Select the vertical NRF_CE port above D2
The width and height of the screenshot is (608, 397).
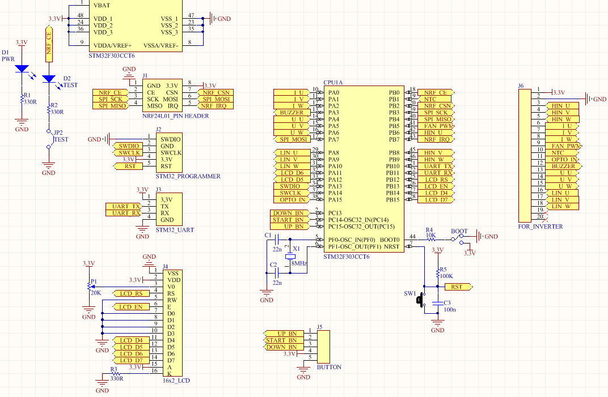tap(49, 44)
